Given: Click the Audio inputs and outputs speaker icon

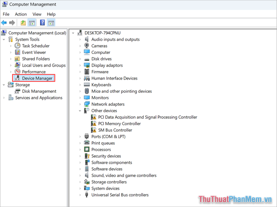Looking at the screenshot, I should 87,39.
